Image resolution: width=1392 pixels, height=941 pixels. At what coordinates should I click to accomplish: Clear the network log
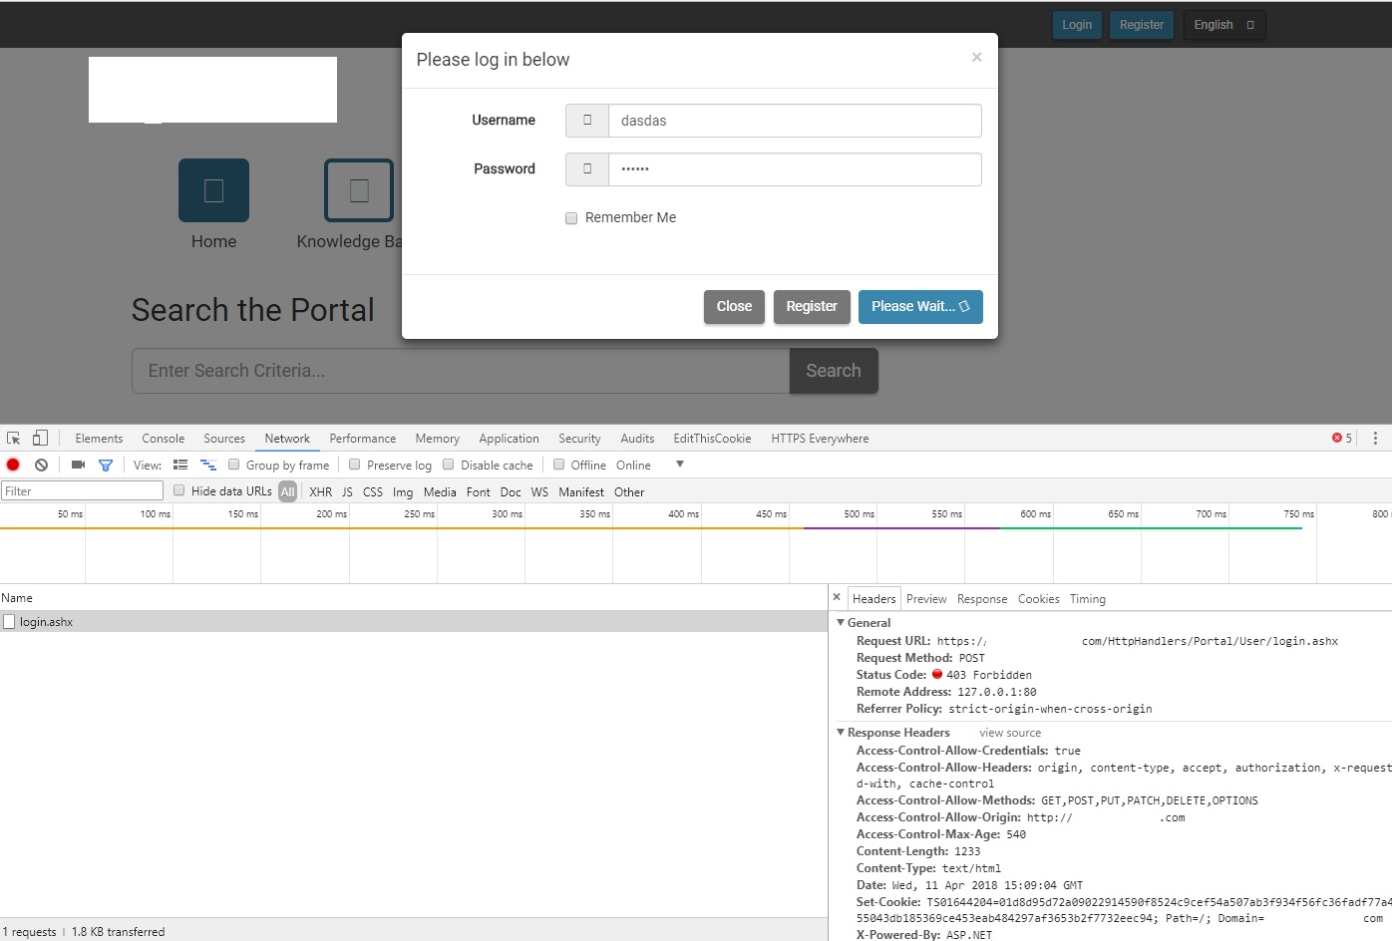pyautogui.click(x=41, y=466)
